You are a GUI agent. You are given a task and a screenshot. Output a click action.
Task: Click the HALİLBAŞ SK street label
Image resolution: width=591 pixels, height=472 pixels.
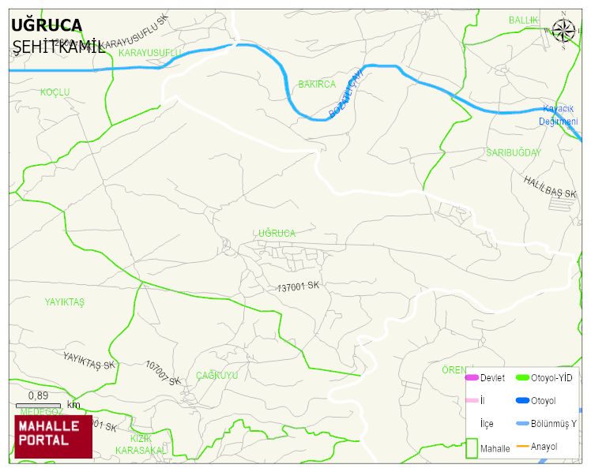tap(550, 187)
